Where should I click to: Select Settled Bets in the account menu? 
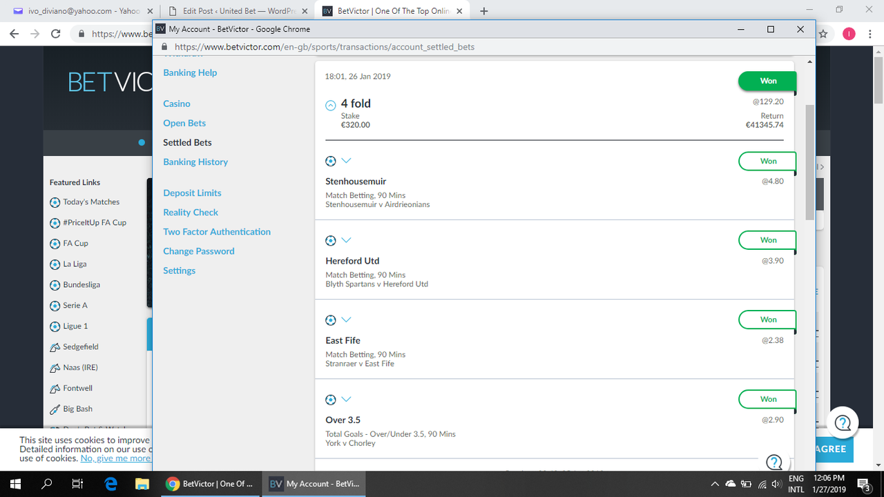187,142
